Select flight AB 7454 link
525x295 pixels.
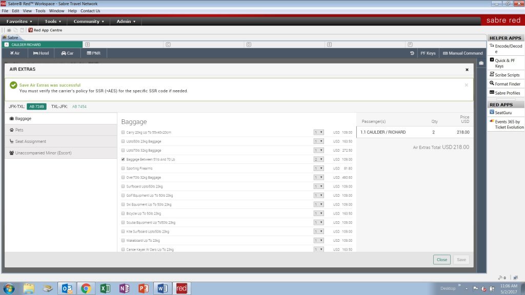point(79,107)
